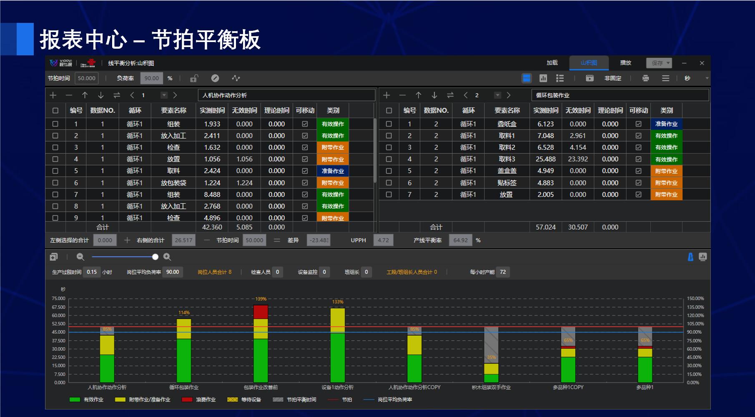This screenshot has height=417, width=755.
Task: Click the zigzag line-chart icon
Action: (x=236, y=78)
